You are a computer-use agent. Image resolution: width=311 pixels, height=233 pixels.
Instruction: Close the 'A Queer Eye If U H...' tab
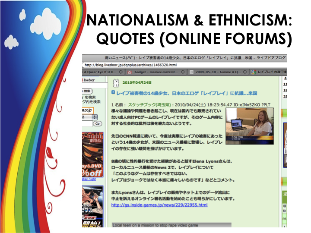coord(121,72)
